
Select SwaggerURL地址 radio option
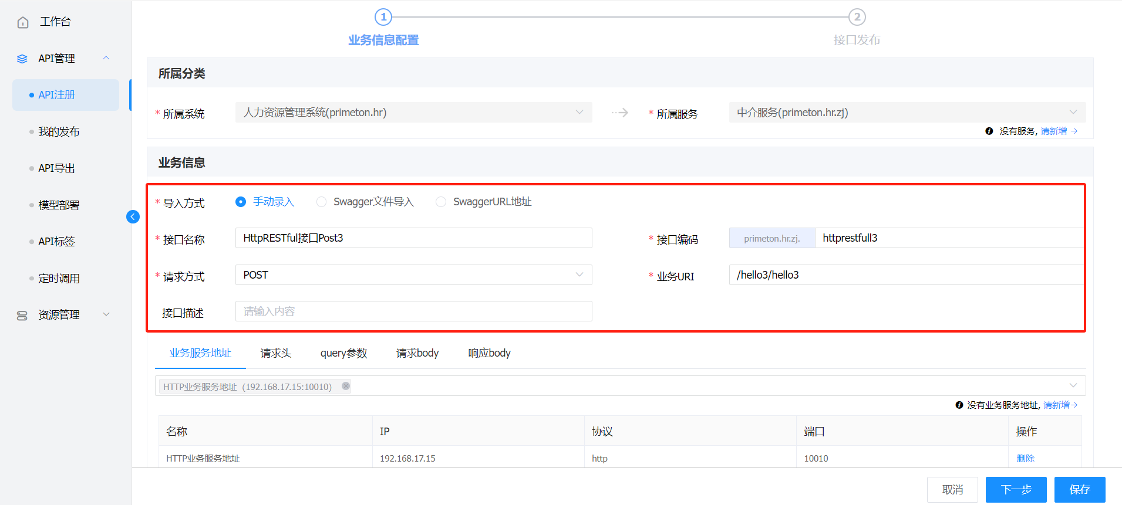pos(441,202)
